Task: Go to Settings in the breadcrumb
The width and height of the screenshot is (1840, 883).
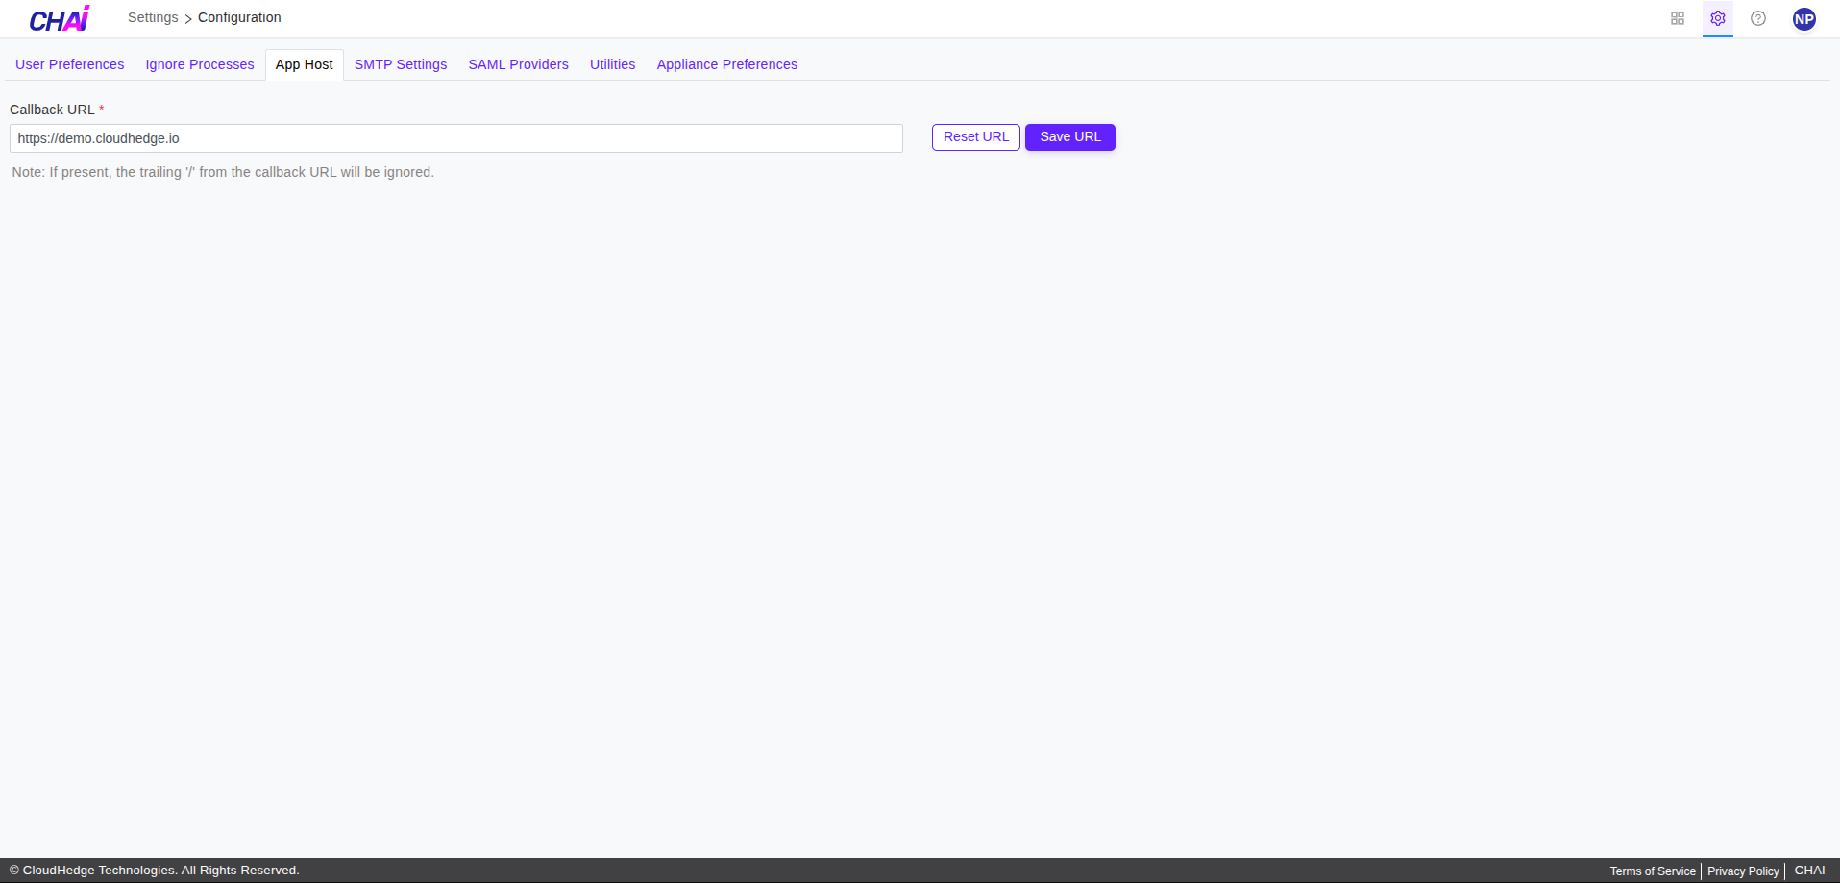Action: point(153,17)
